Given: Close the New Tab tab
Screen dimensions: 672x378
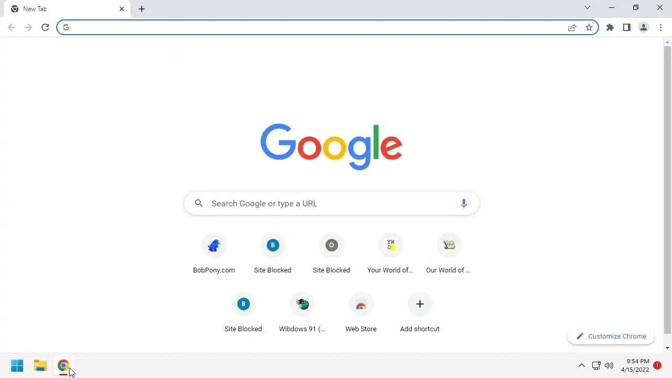Looking at the screenshot, I should (x=122, y=9).
